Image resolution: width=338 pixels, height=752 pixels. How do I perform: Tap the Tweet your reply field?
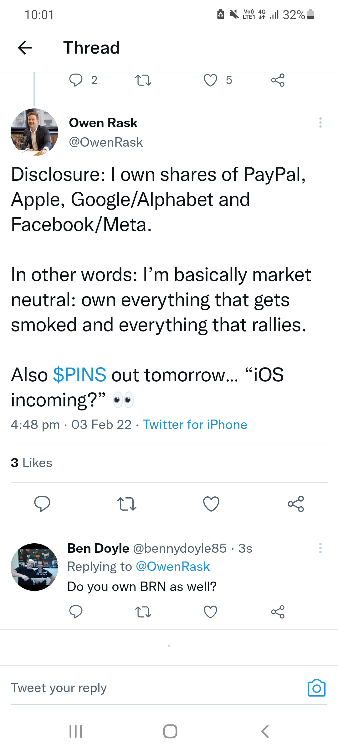(x=125, y=688)
